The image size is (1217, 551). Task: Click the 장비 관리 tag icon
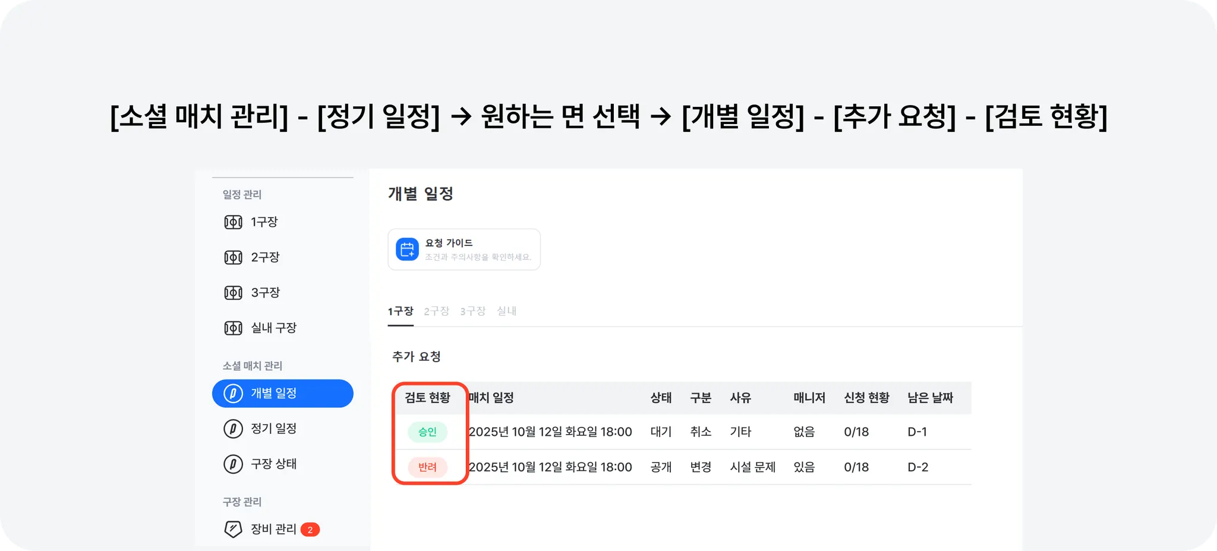coord(233,529)
